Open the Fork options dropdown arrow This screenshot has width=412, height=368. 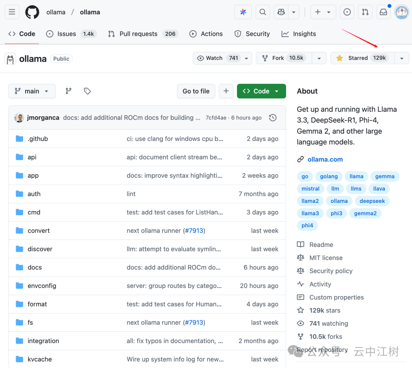tap(319, 58)
